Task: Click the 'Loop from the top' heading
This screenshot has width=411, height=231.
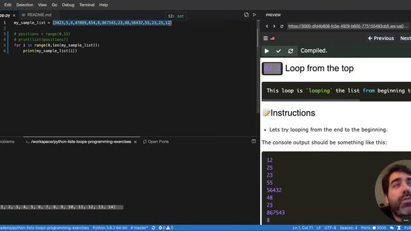Action: [x=319, y=69]
